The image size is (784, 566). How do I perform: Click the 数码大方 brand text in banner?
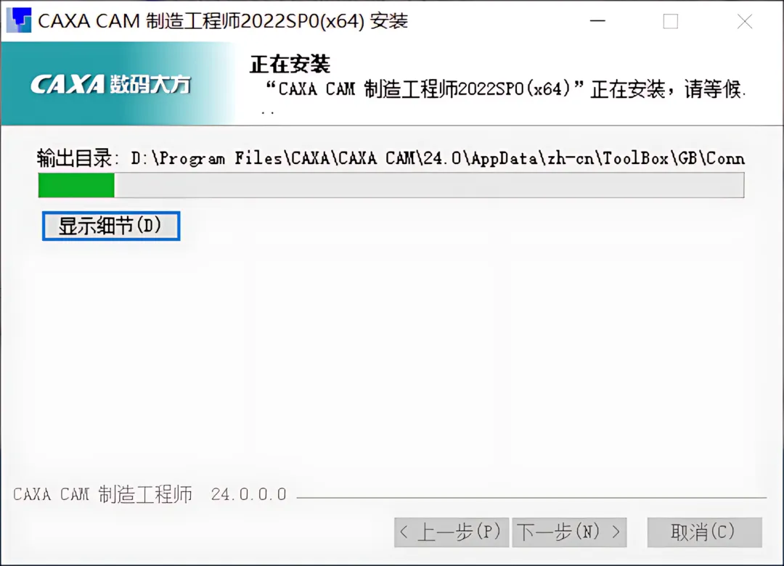point(150,84)
